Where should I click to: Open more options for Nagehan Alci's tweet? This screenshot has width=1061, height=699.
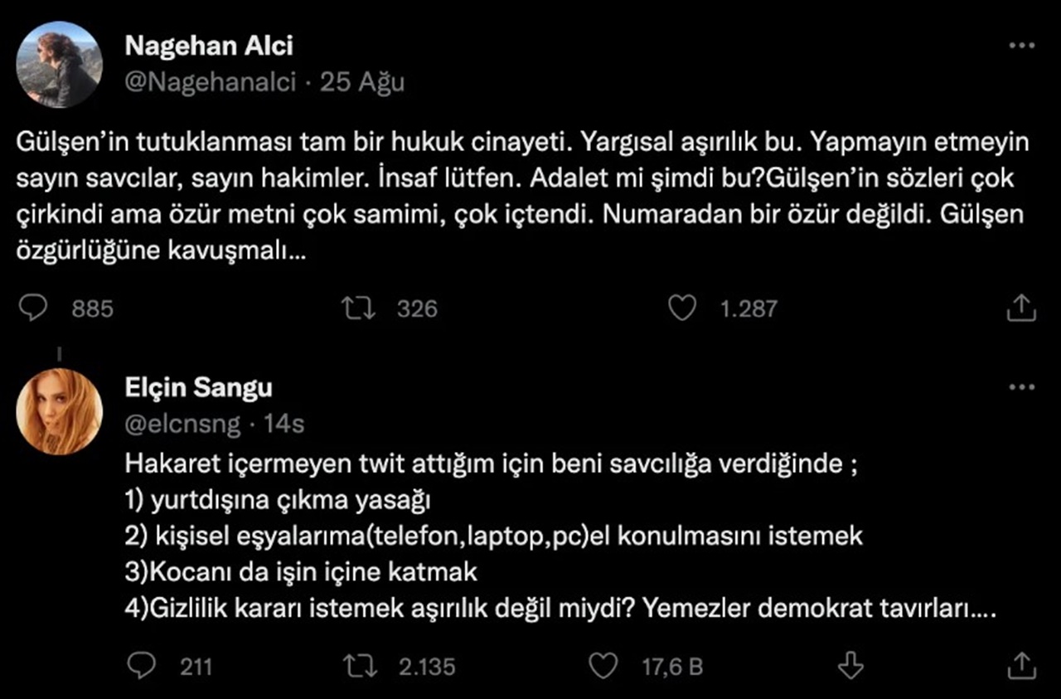(1021, 46)
